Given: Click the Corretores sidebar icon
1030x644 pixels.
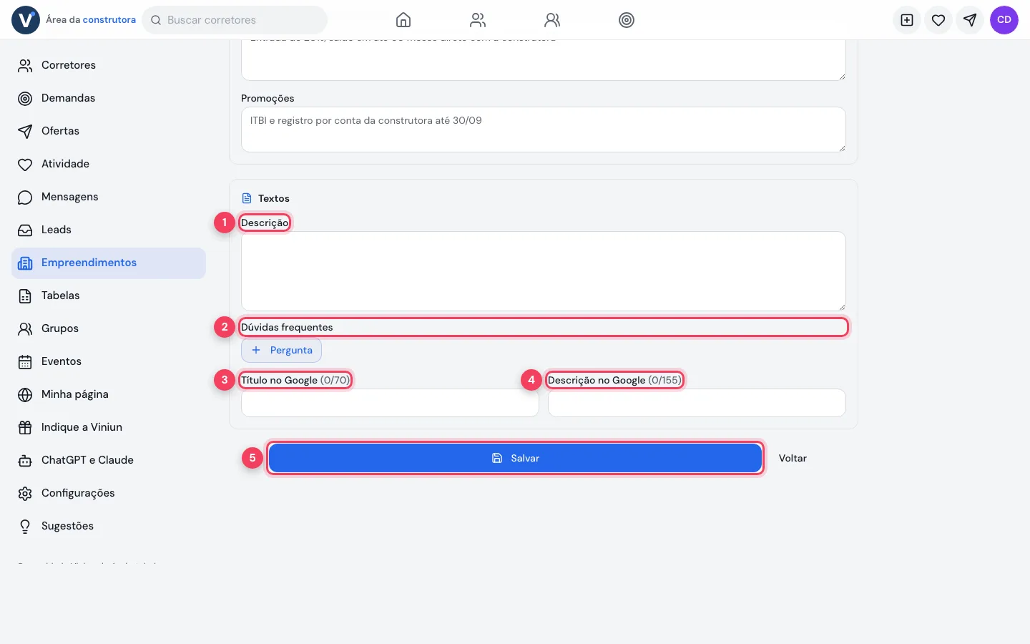Looking at the screenshot, I should (25, 66).
